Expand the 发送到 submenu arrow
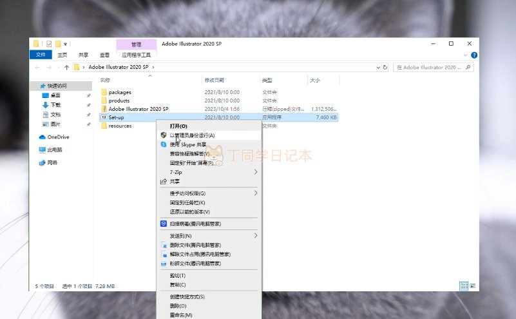The image size is (516, 319). [256, 235]
